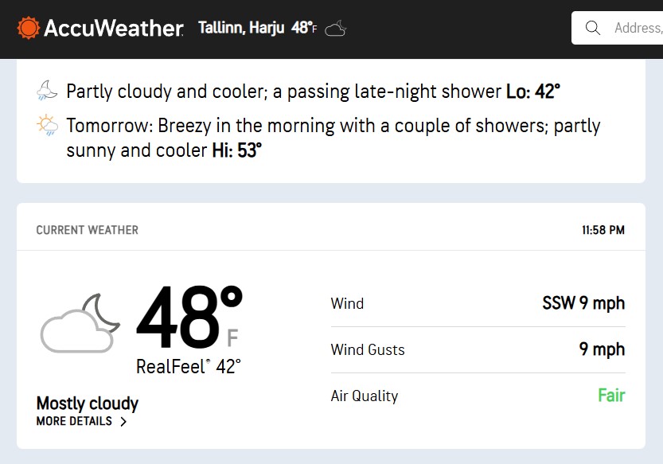Screen dimensions: 663x464
Task: Click the AccuWeather brand name text
Action: click(114, 29)
